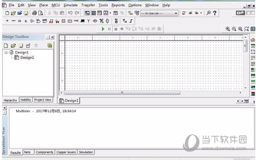Click the Undo arrow icon
This screenshot has height=160, width=256.
click(x=70, y=13)
